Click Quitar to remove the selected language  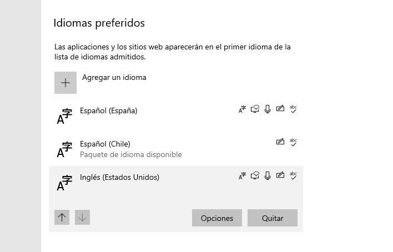(x=273, y=218)
